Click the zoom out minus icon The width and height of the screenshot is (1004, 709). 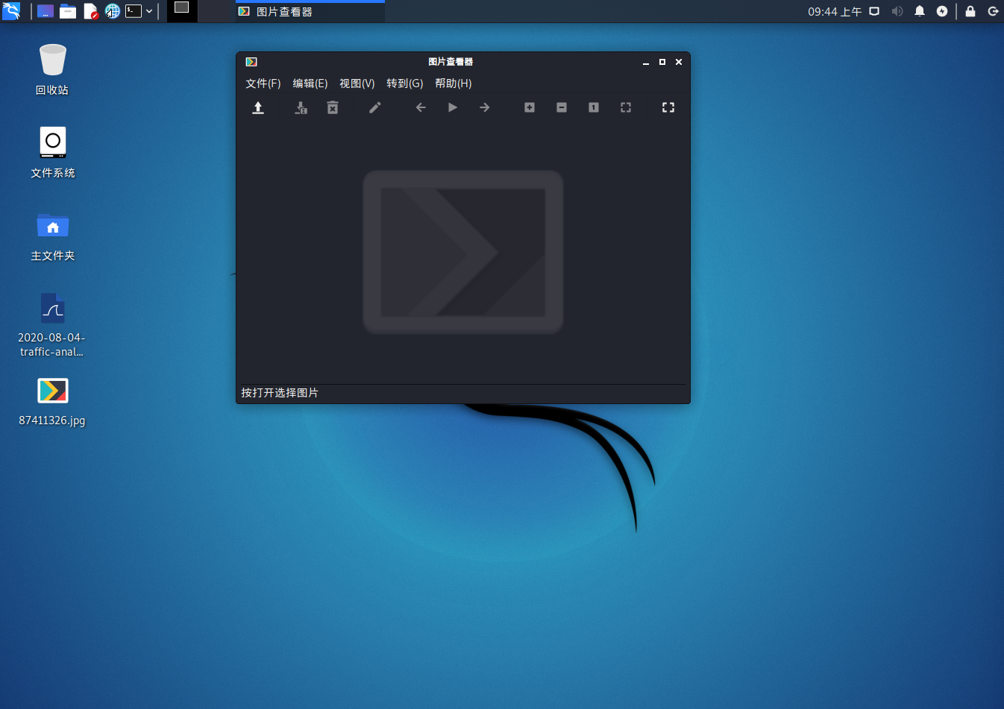click(x=562, y=108)
